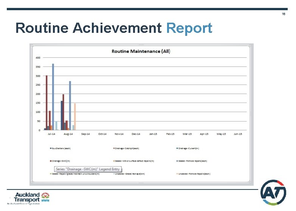Click the "Drainage -SWC(m)" Legend Entry tooltip
Image resolution: width=296 pixels, height=211 pixels.
[88, 169]
